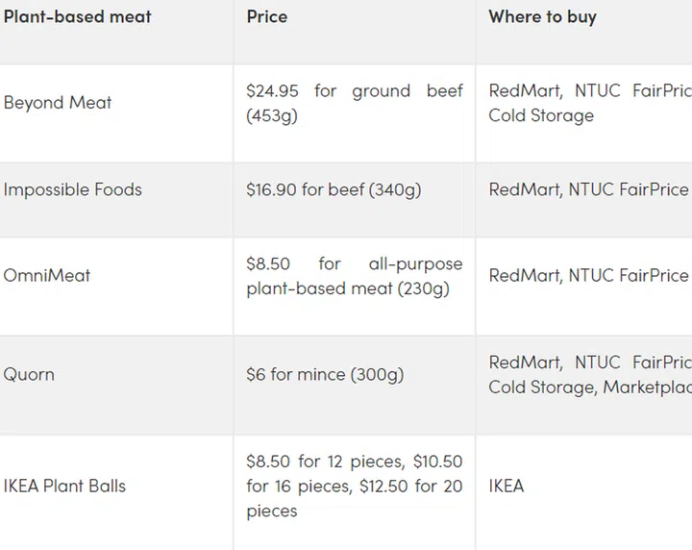Viewport: 692px width, 550px height.
Task: Click "RedMart" in the Beyond Meat row
Action: click(525, 90)
